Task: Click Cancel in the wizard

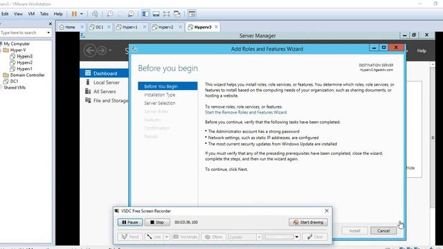Action: coord(383,230)
